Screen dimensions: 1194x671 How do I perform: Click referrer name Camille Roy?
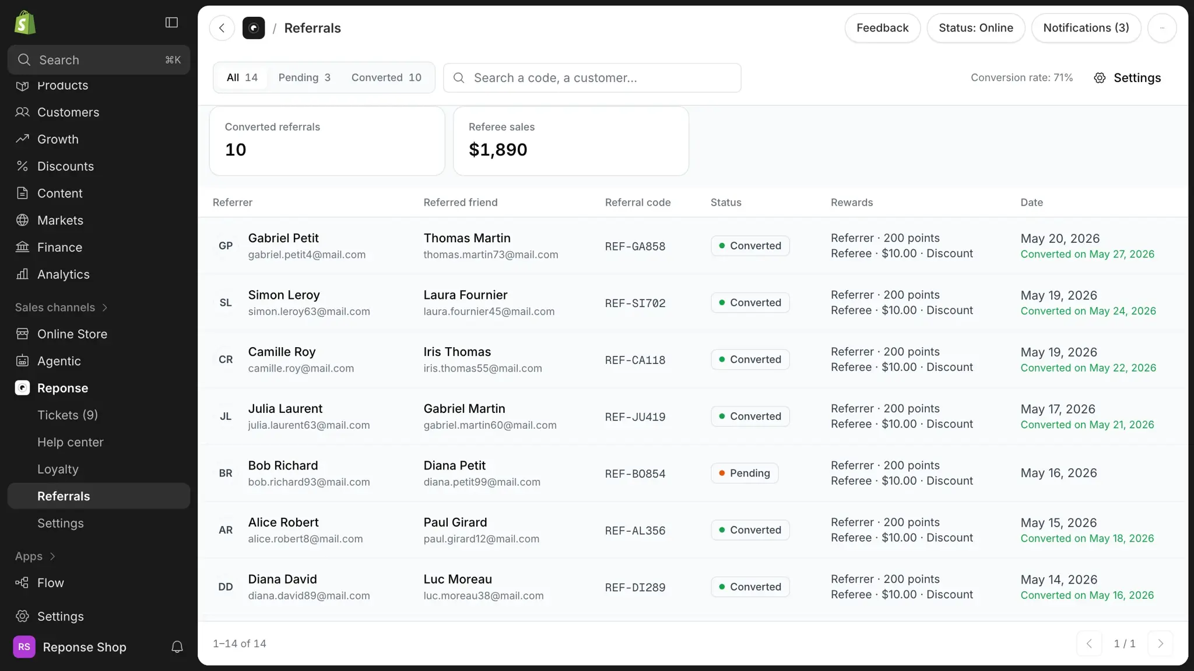282,352
